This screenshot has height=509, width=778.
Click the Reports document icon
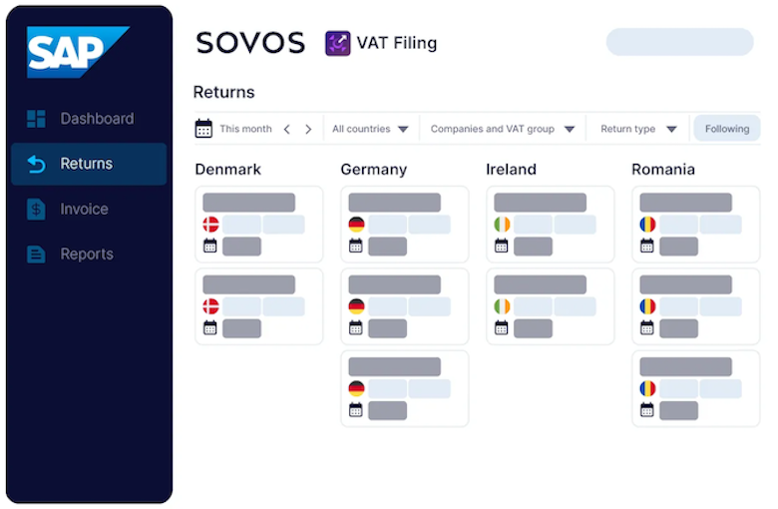(x=36, y=254)
